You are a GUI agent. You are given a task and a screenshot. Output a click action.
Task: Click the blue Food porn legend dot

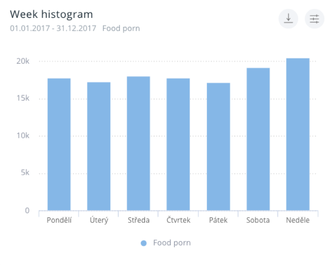[144, 243]
